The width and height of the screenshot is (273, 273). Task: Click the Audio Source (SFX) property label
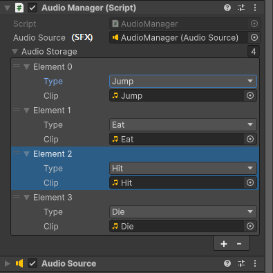53,37
